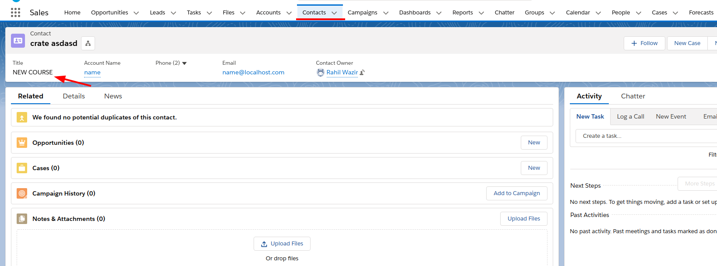Open Leads nav tab
This screenshot has height=266, width=717.
pos(158,13)
